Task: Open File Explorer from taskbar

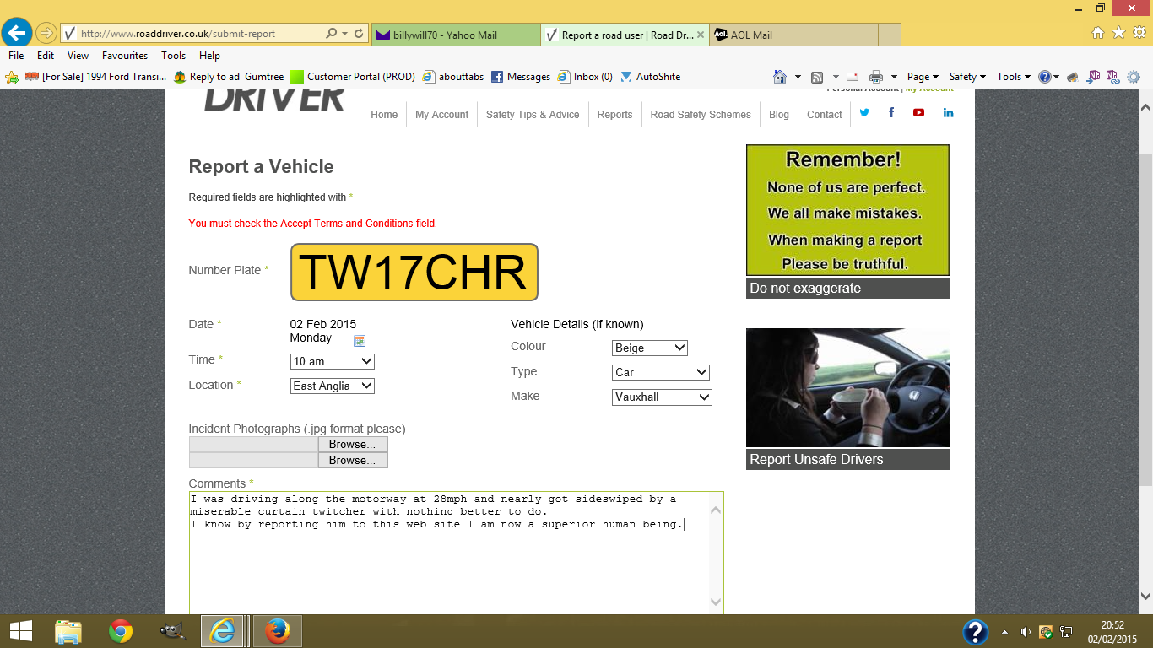Action: tap(68, 631)
